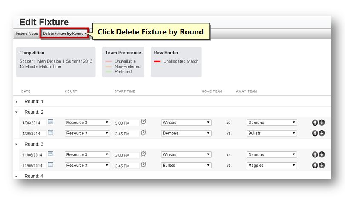Move Bullets vs Magpies match up
Screen dimensions: 345x197
tap(315, 165)
